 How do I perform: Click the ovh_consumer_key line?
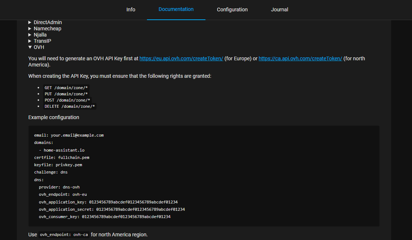coord(105,217)
